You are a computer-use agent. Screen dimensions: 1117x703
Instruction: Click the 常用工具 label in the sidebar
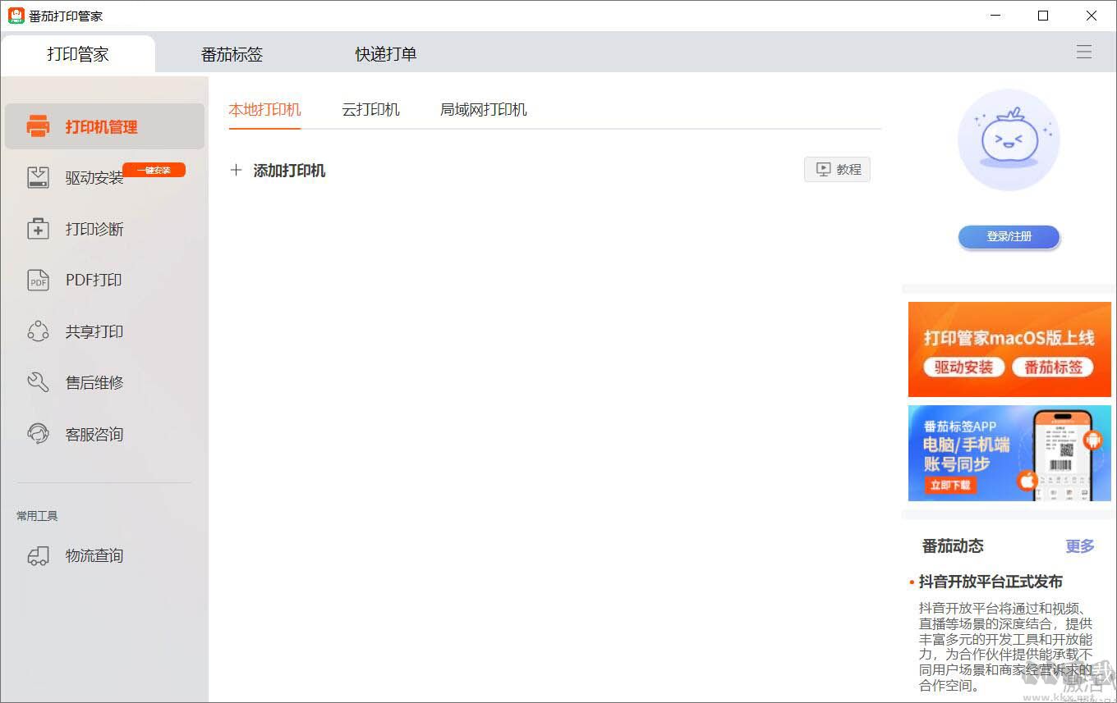(37, 516)
